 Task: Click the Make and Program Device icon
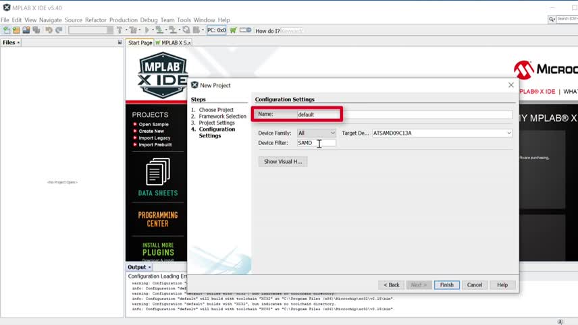[159, 30]
